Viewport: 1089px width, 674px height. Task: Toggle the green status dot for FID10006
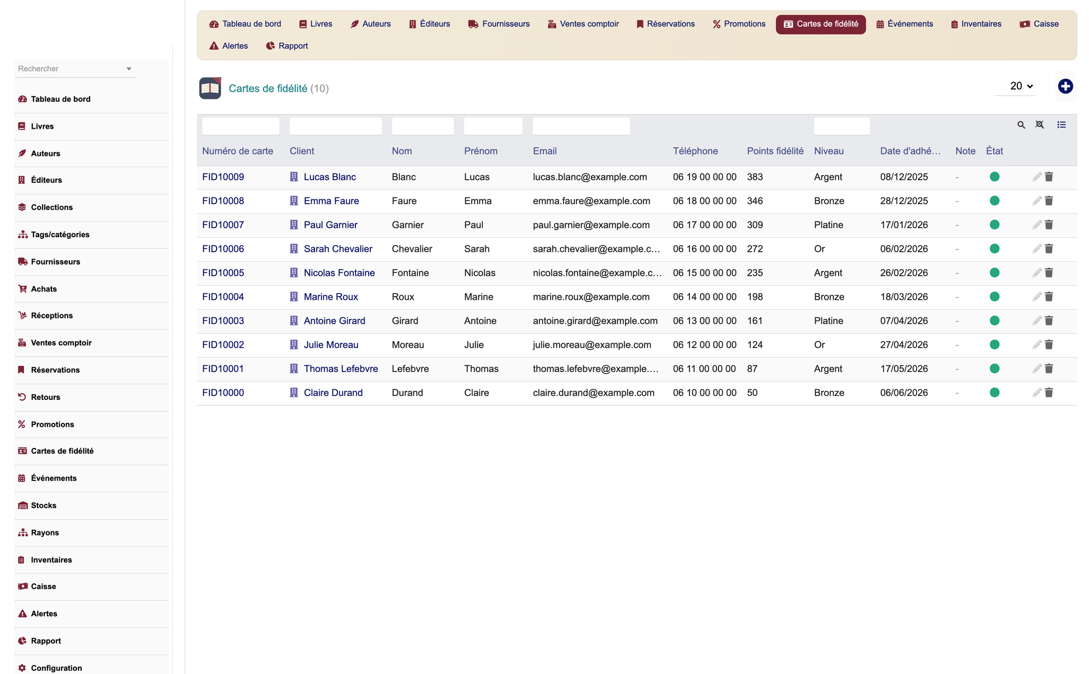pos(994,249)
